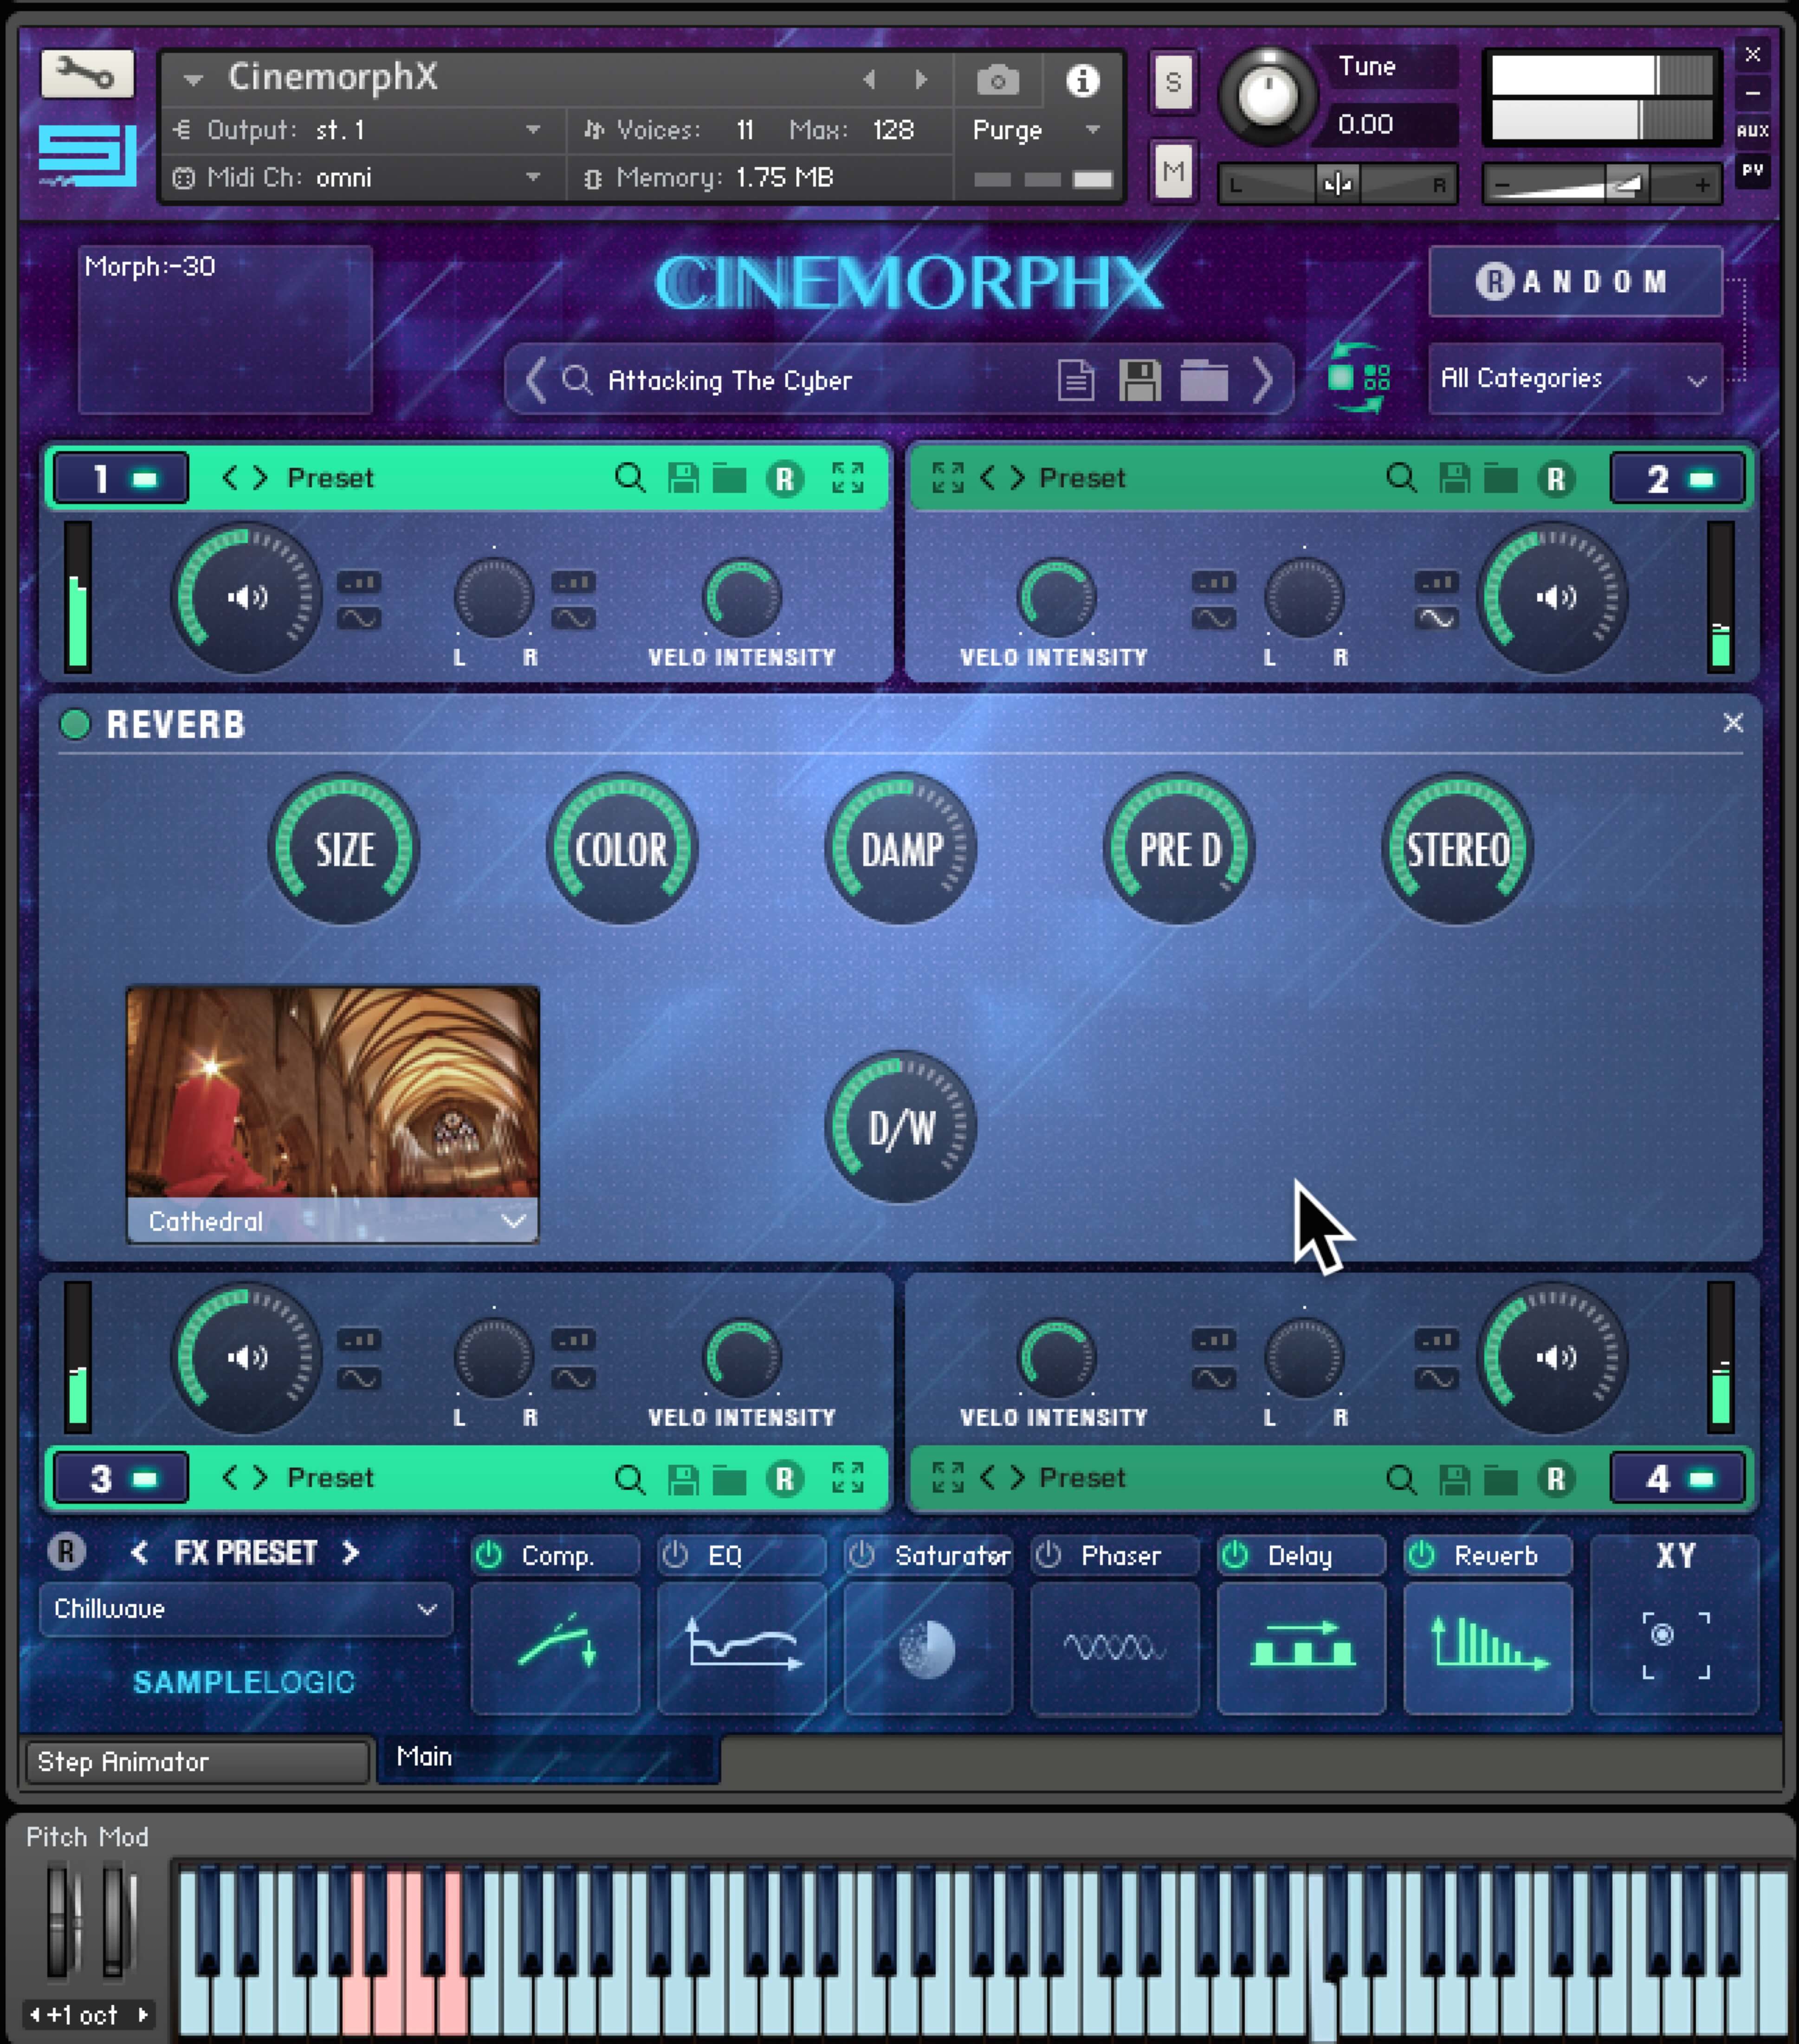1799x2044 pixels.
Task: Save the main preset with floppy icon
Action: (x=1139, y=380)
